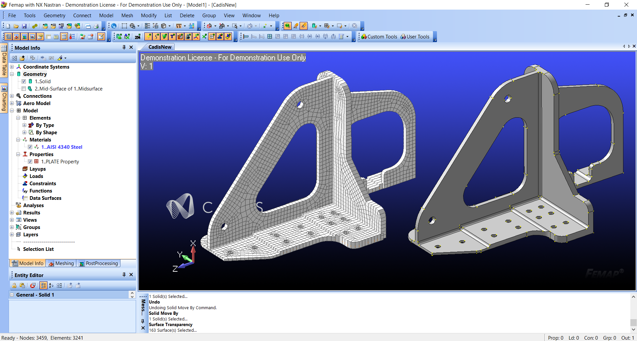Screen dimensions: 637x341
Task: Click the Entity Editor lock icon
Action: 14,285
